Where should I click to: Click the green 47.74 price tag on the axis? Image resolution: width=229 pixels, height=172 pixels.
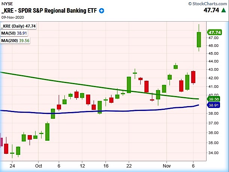tap(216, 32)
